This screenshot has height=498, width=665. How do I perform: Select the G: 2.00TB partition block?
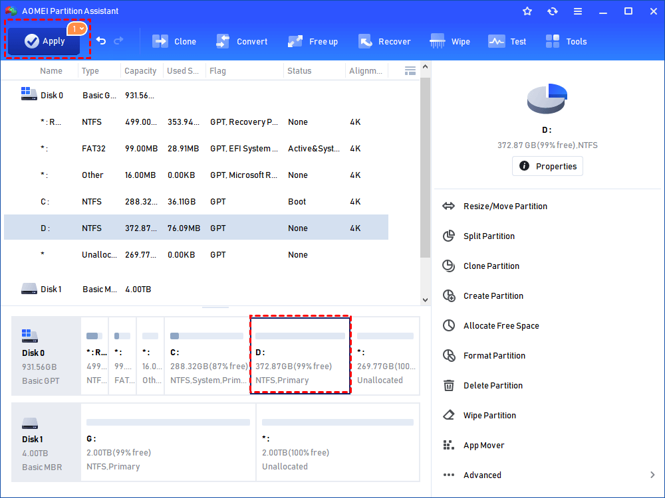[x=168, y=442]
